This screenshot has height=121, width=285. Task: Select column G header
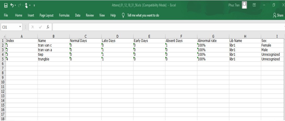[x=213, y=37]
